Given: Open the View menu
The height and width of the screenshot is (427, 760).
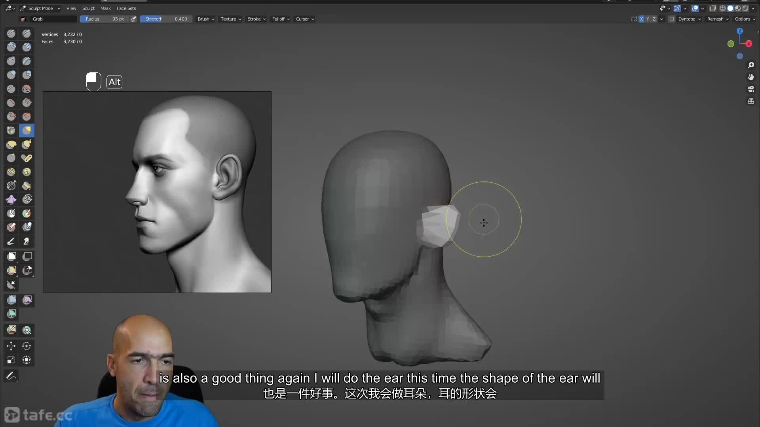Looking at the screenshot, I should click(71, 8).
